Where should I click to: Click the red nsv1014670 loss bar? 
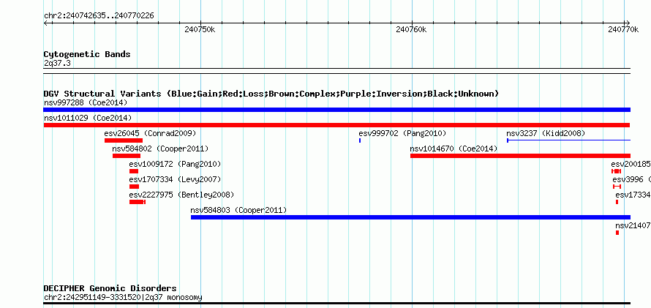pos(520,156)
